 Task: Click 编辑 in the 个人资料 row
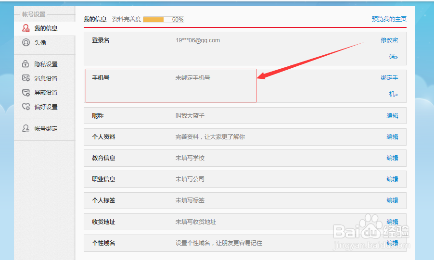point(392,136)
